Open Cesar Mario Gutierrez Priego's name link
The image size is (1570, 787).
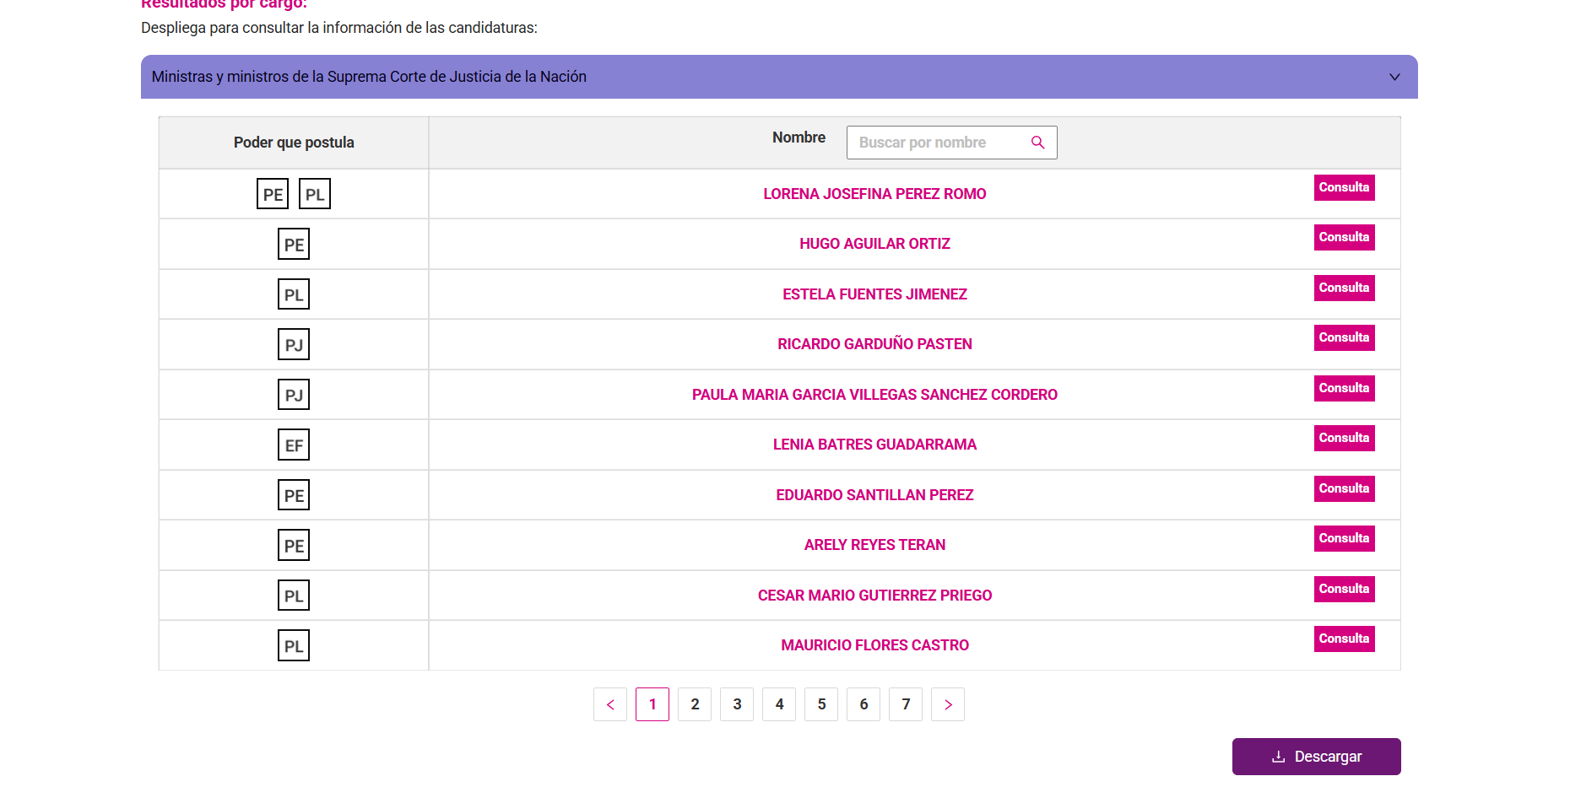coord(874,596)
